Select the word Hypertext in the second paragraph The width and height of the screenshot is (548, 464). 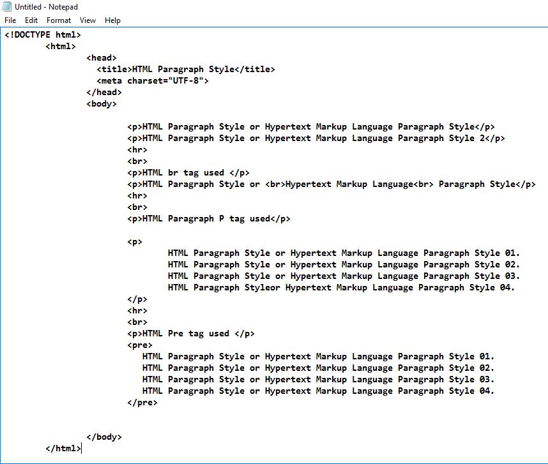(x=287, y=138)
